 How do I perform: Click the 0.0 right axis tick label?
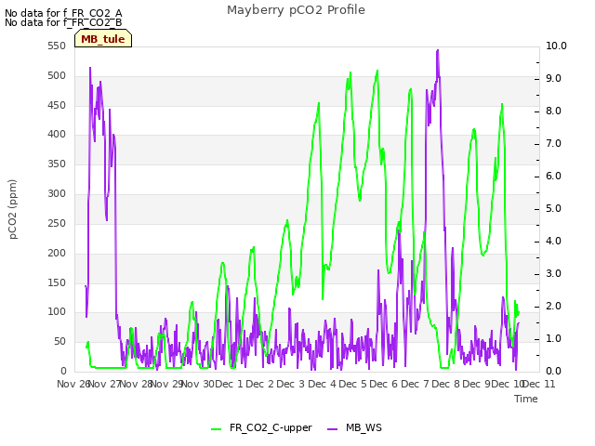pyautogui.click(x=554, y=372)
